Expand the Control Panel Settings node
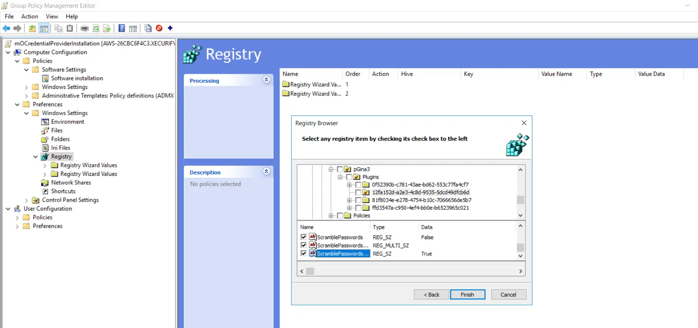Image resolution: width=698 pixels, height=328 pixels. tap(26, 200)
